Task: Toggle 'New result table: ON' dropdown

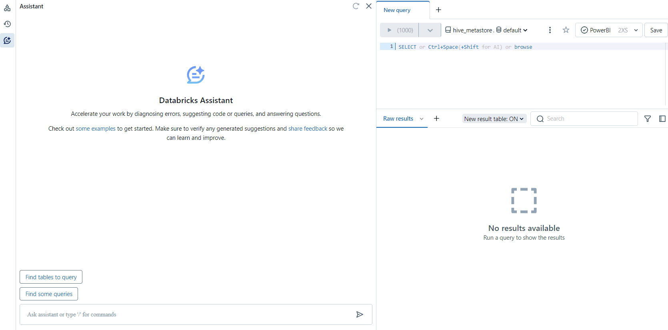Action: pos(494,119)
